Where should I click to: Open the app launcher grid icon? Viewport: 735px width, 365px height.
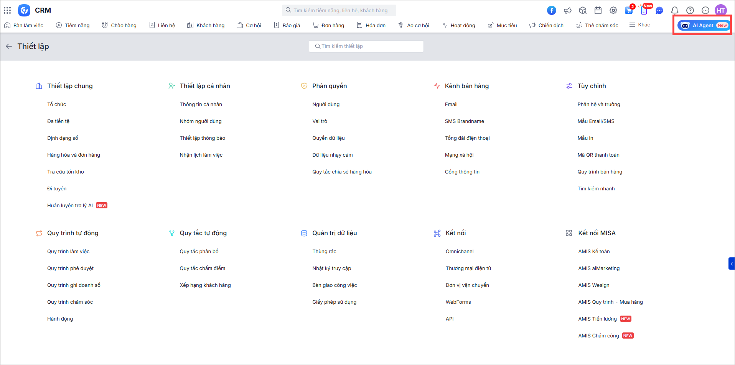click(7, 10)
